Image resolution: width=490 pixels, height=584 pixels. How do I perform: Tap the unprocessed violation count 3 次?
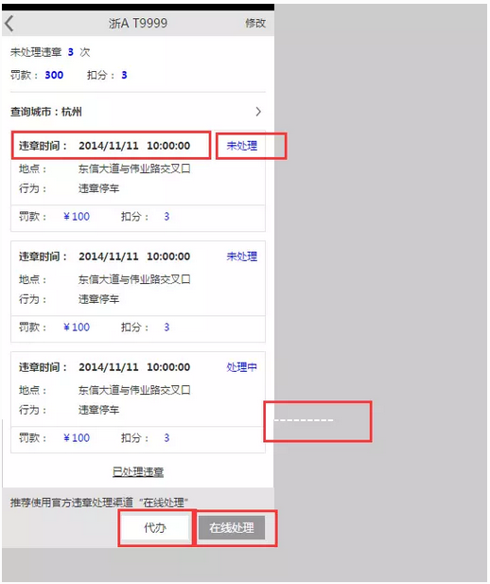click(x=79, y=52)
